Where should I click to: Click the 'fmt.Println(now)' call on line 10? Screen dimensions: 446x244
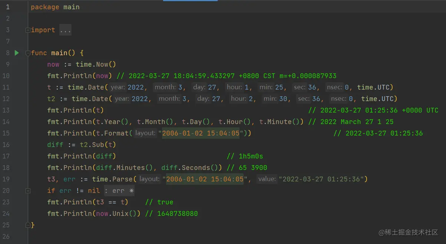[x=80, y=76]
